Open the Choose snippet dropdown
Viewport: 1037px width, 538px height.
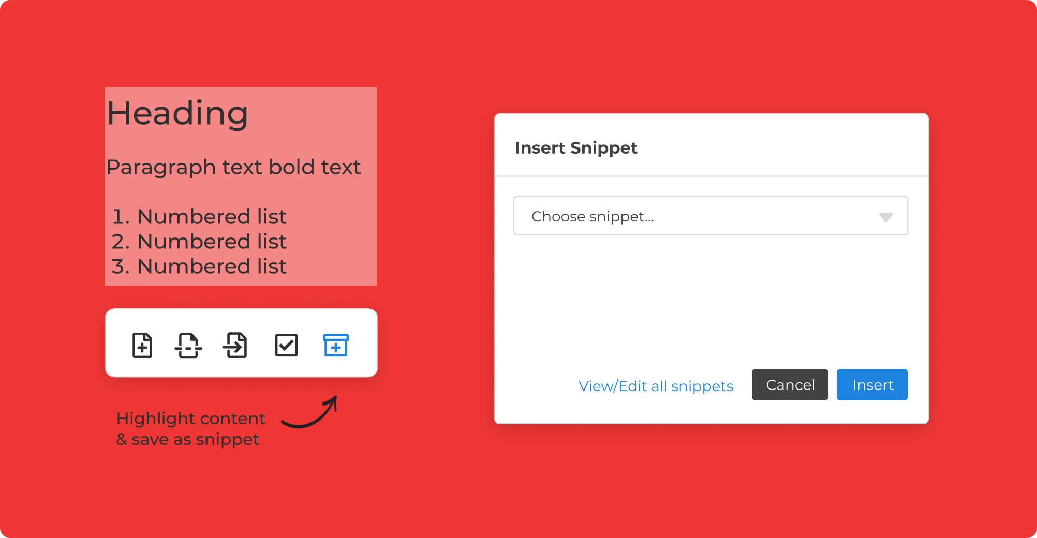[x=710, y=216]
